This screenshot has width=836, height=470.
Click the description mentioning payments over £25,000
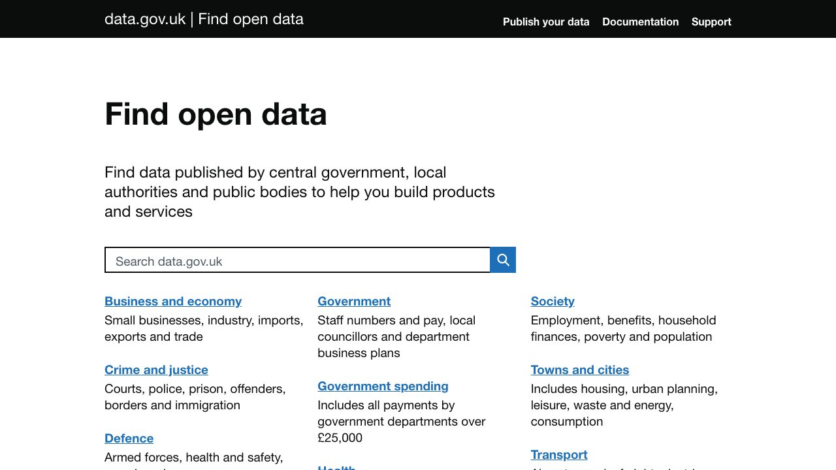[401, 421]
